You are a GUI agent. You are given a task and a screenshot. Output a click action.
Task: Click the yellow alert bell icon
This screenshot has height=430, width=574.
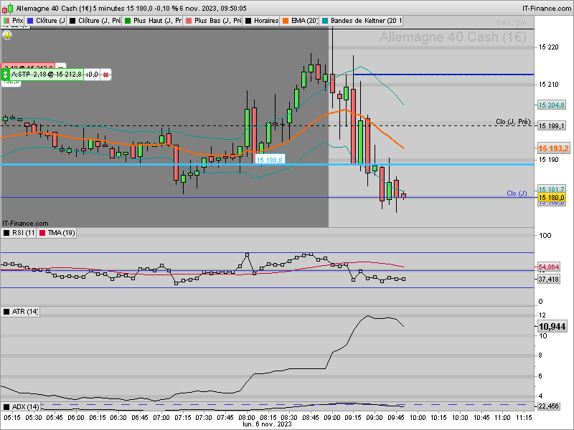click(x=7, y=35)
